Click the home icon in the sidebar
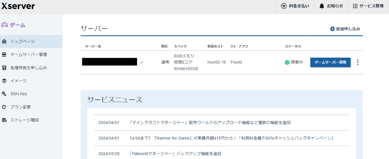The image size is (389, 159). (4, 41)
